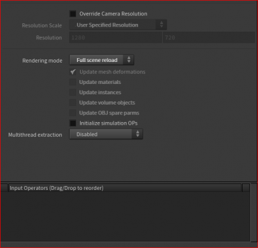Click the Rendering mode parameter label
258x248 pixels.
coord(43,61)
